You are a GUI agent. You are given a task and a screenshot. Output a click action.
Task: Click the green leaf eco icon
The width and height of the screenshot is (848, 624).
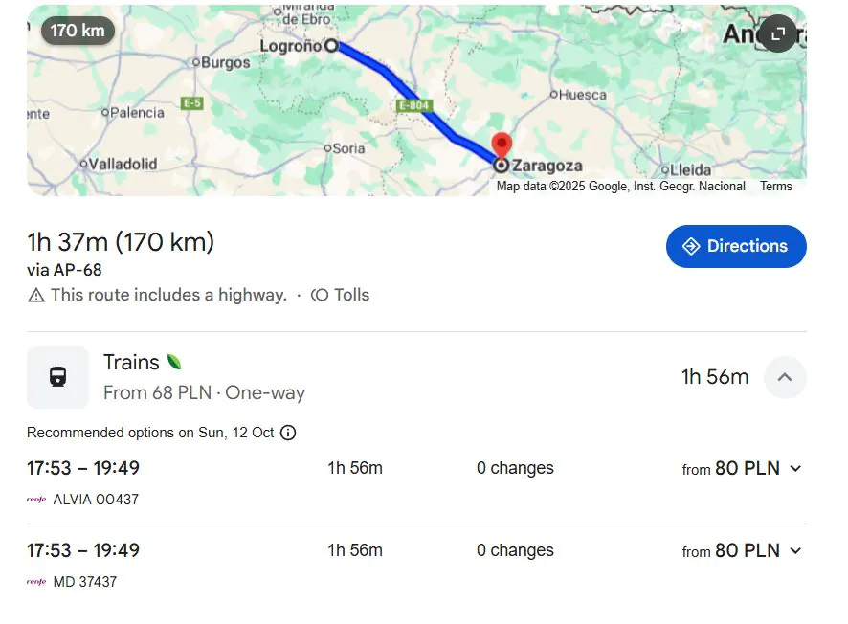174,362
